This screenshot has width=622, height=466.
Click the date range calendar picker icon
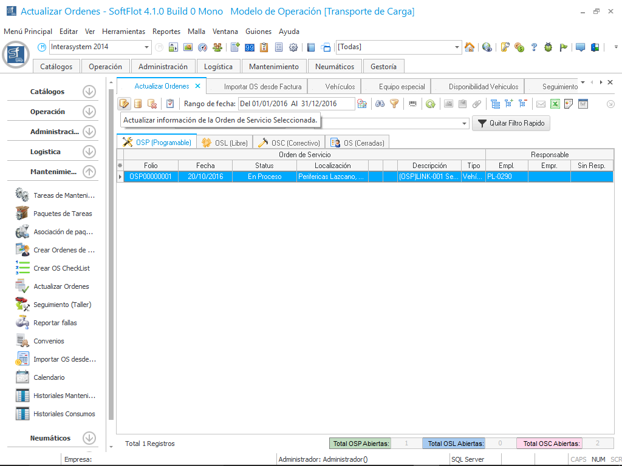point(362,104)
